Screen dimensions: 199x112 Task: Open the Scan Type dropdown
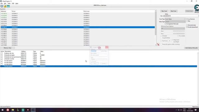pos(175,19)
